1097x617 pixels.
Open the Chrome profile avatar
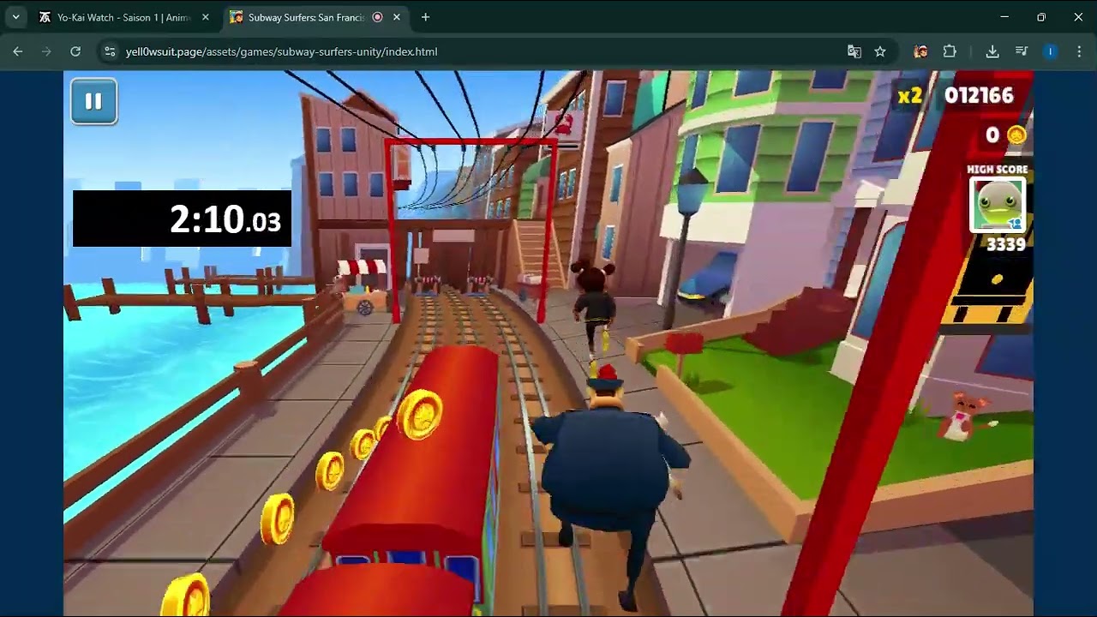[1051, 51]
